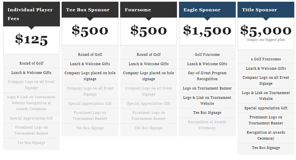Select "Golf Foursome" feature under Eagle Sponsor

207,55
